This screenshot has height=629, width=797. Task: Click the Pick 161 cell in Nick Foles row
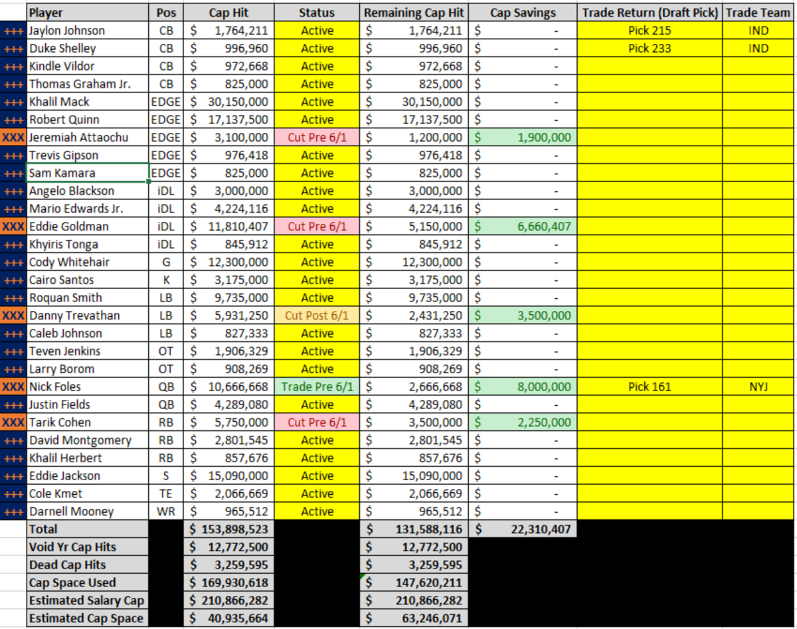click(x=650, y=387)
